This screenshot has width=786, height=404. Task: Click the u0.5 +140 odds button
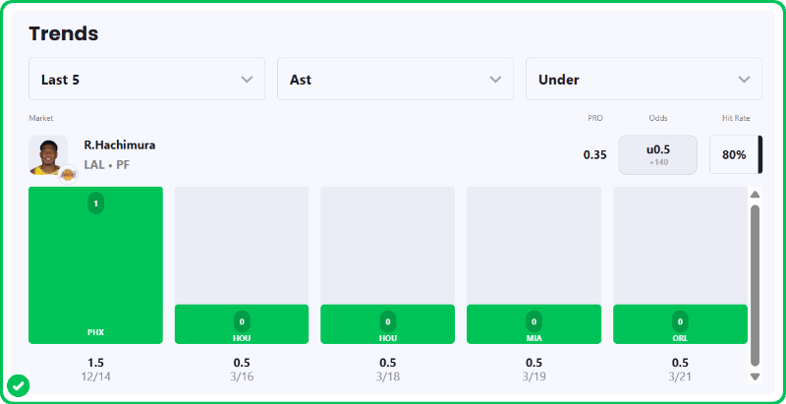click(657, 154)
